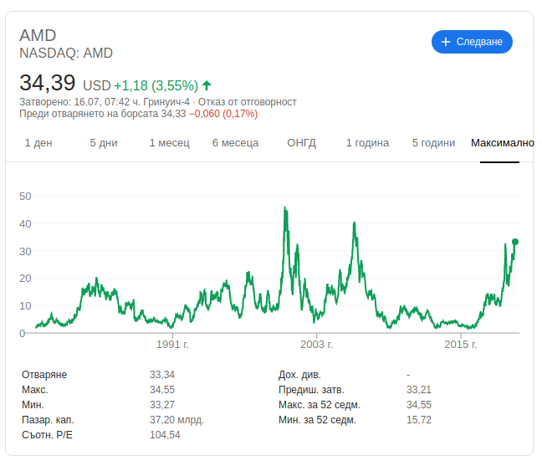Select the 1 ден tab
The image size is (542, 466).
point(38,143)
